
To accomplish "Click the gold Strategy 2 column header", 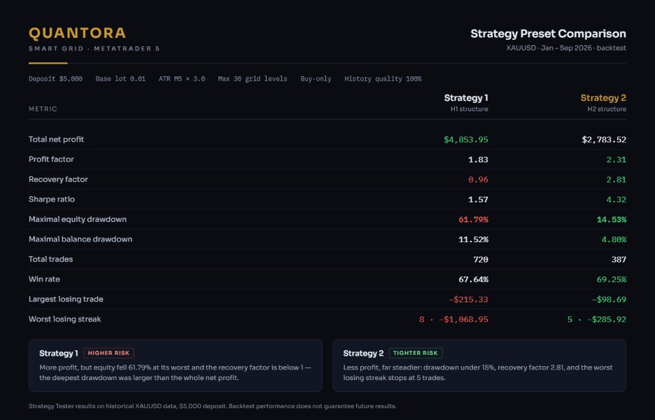I will [x=603, y=98].
